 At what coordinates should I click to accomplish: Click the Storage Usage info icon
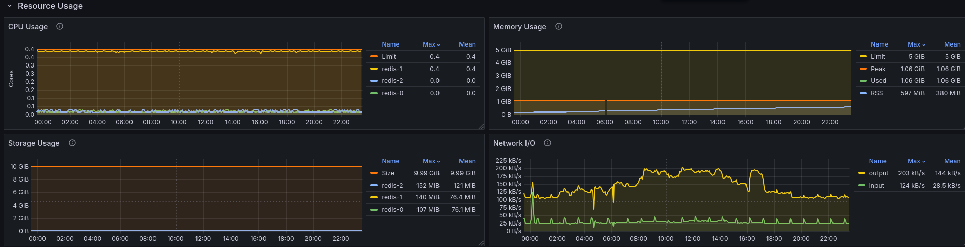tap(72, 143)
